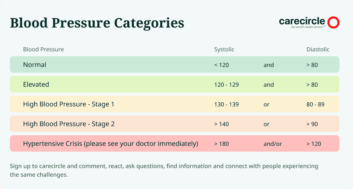Click the '120 - 129' systolic value
The width and height of the screenshot is (353, 189).
tap(226, 85)
